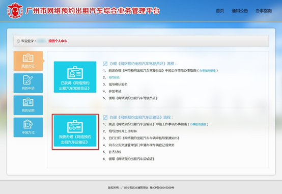The height and width of the screenshot is (194, 282).
Task: Open the 办事指南 navigation item
Action: (x=264, y=11)
